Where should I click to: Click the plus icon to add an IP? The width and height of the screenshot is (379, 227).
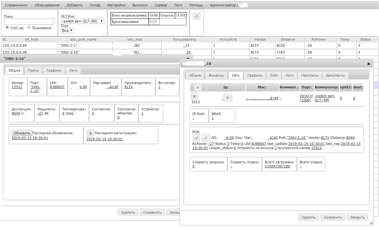(197, 88)
